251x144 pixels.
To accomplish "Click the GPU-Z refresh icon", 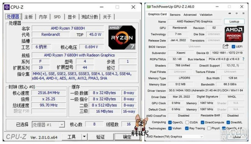I will [x=237, y=14].
